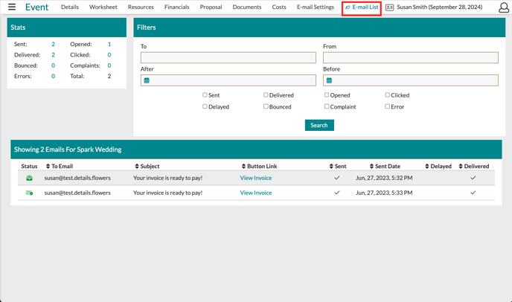Click Susan Smith (September 28, 2024) link
512x302 pixels.
440,7
